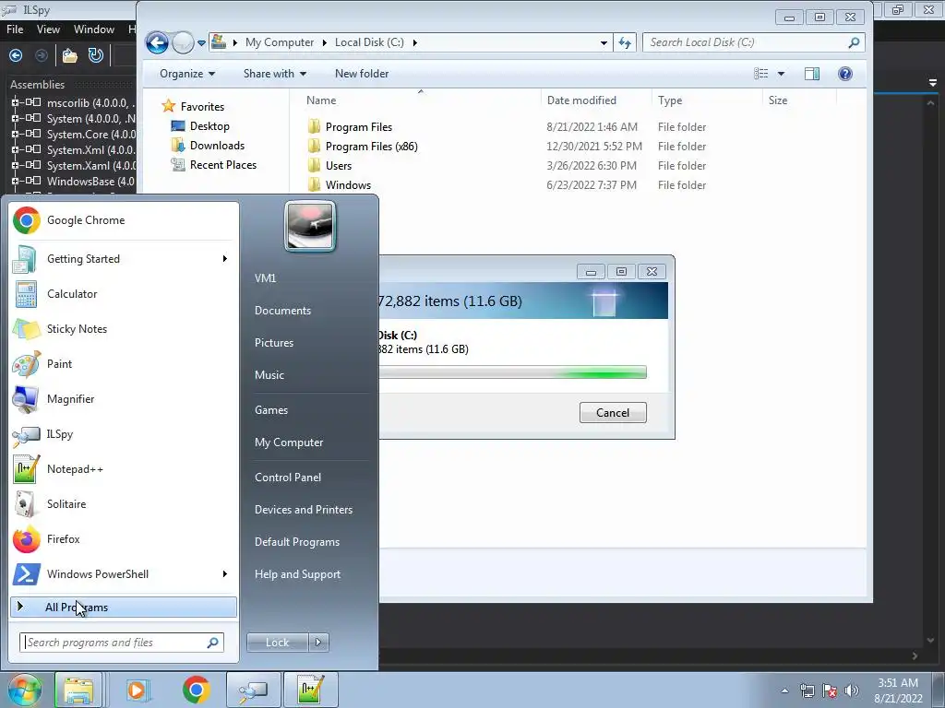
Task: Click refresh button next to address bar
Action: point(625,42)
